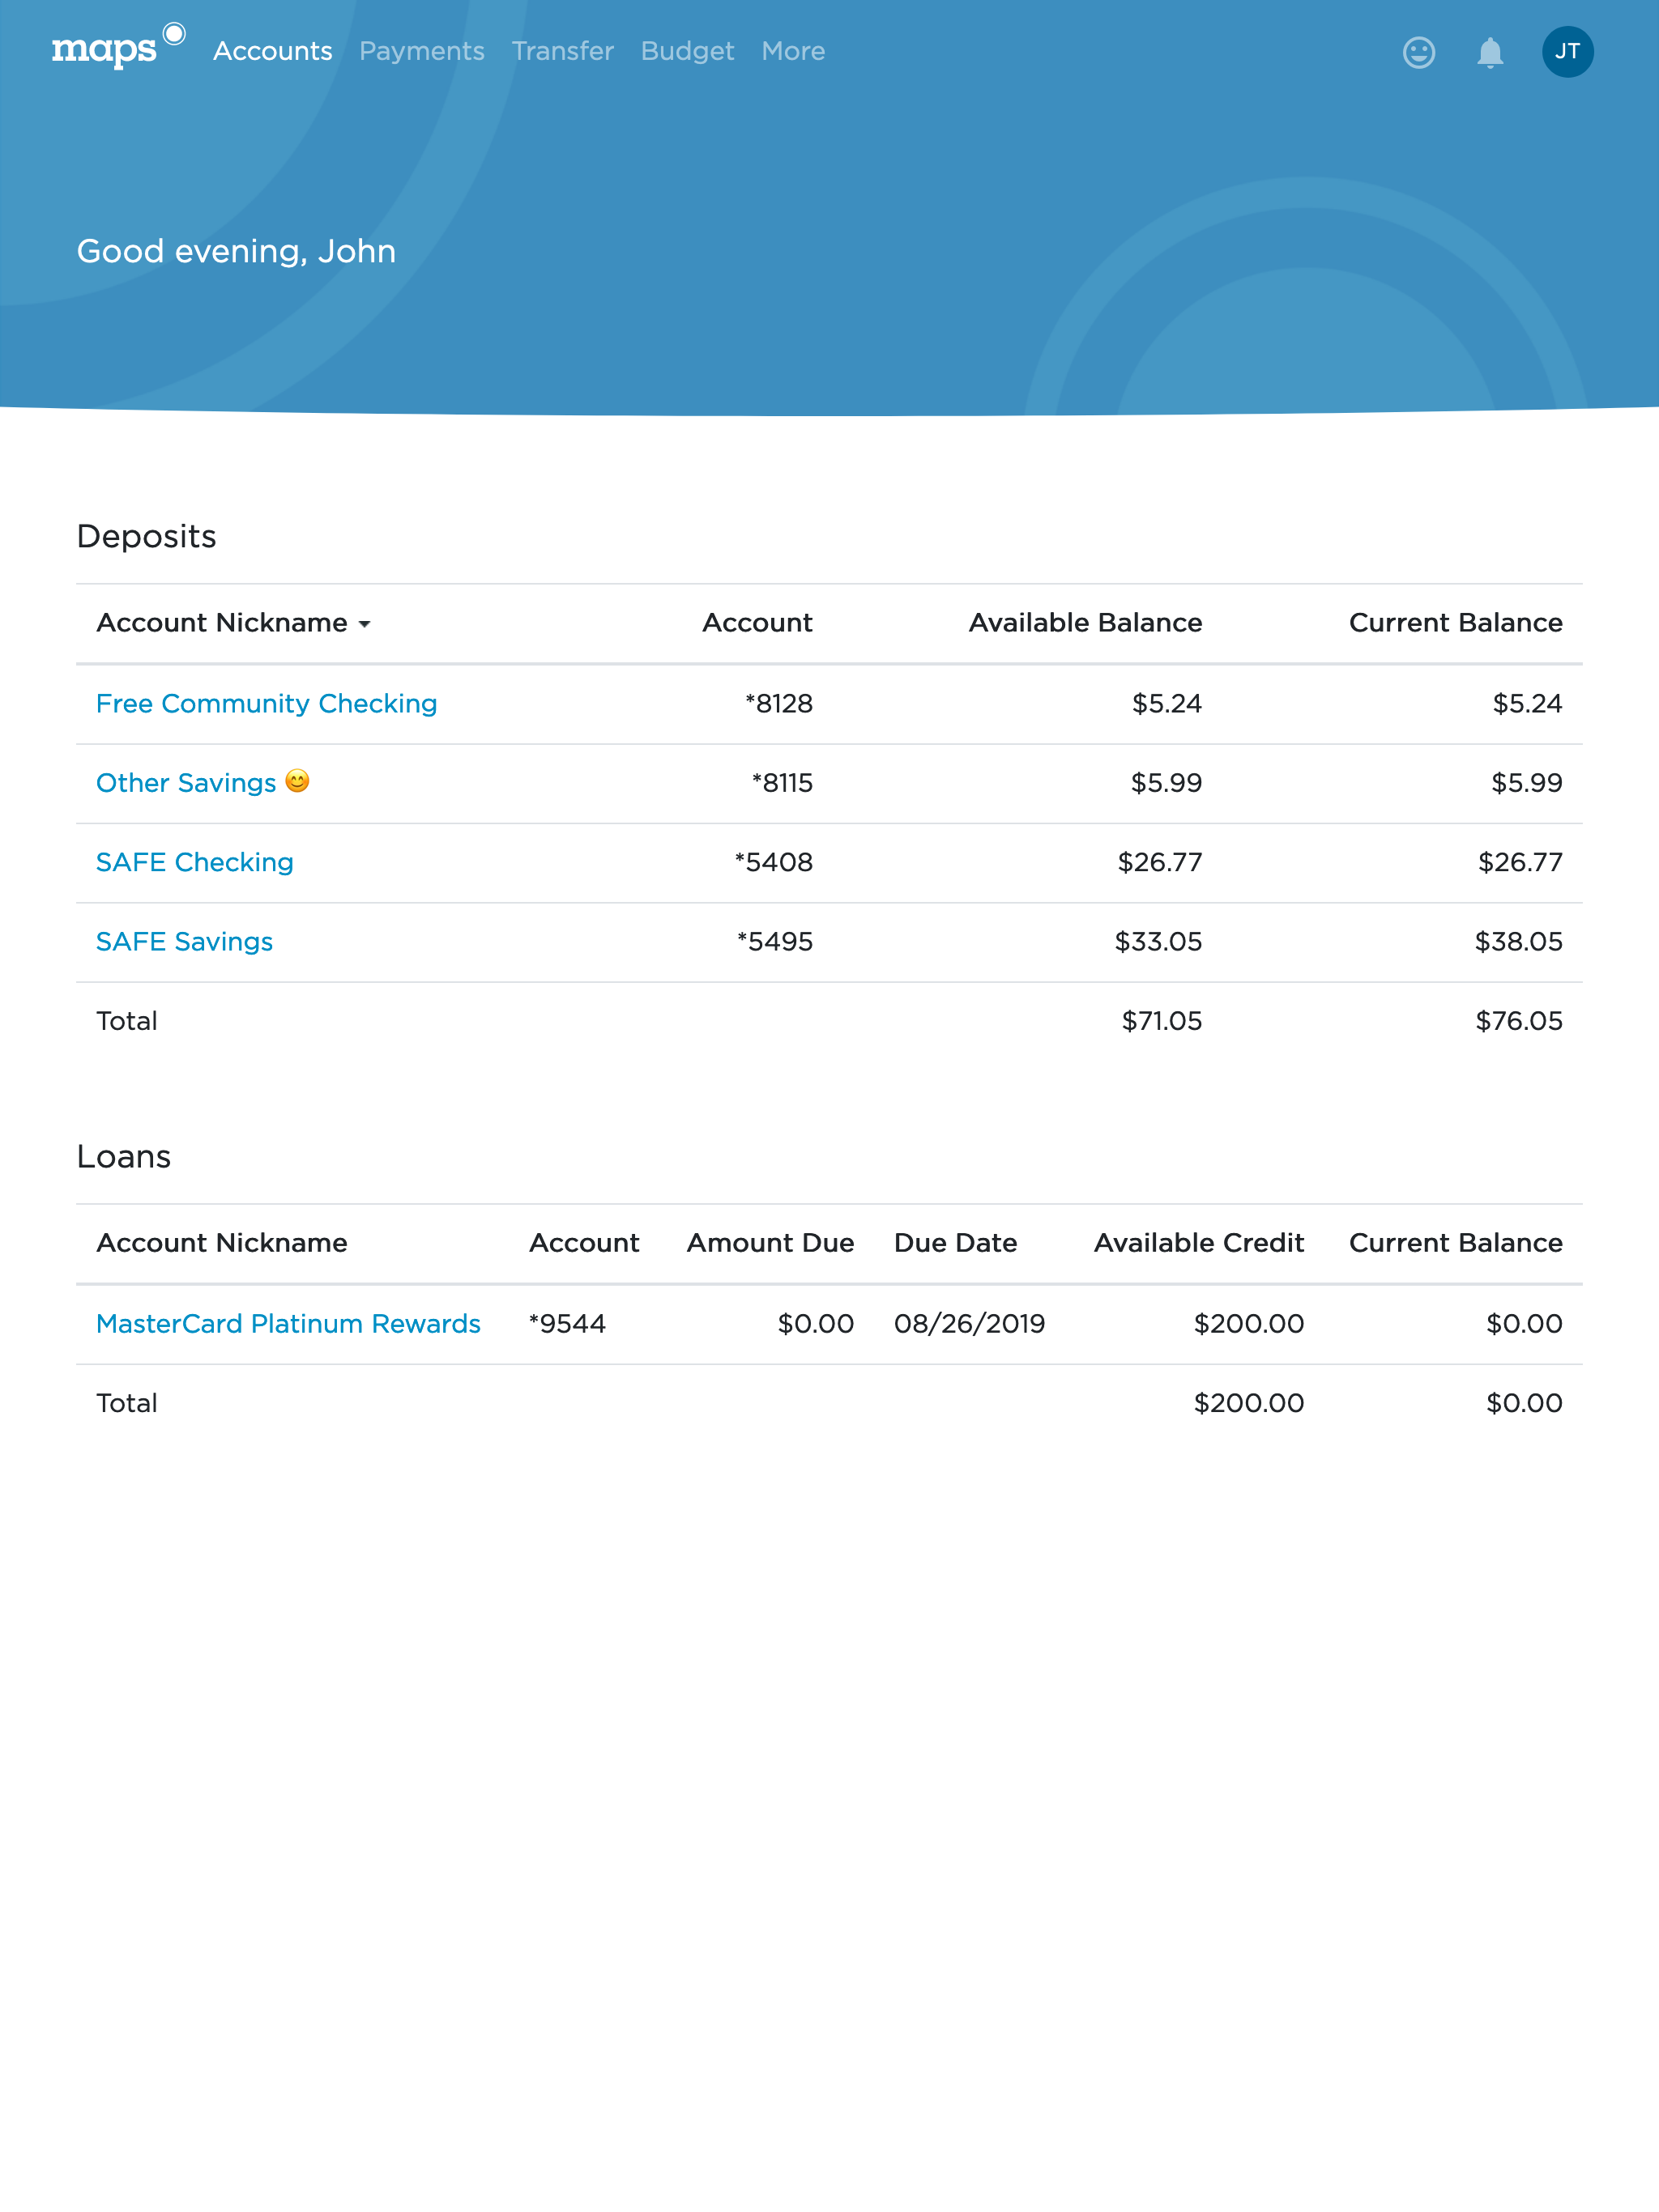Click the $71.05 total available balance
Image resolution: width=1659 pixels, height=2212 pixels.
[1162, 1020]
